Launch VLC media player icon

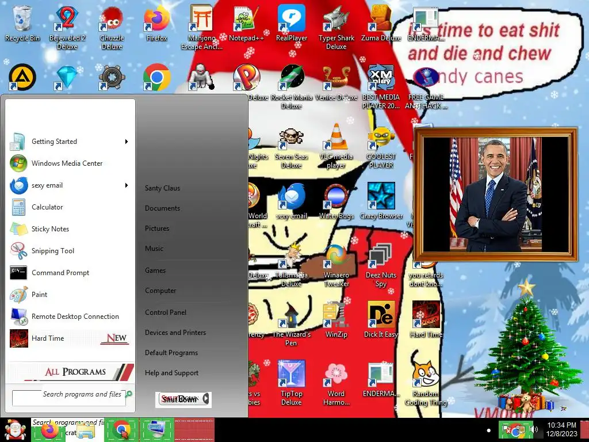point(336,146)
